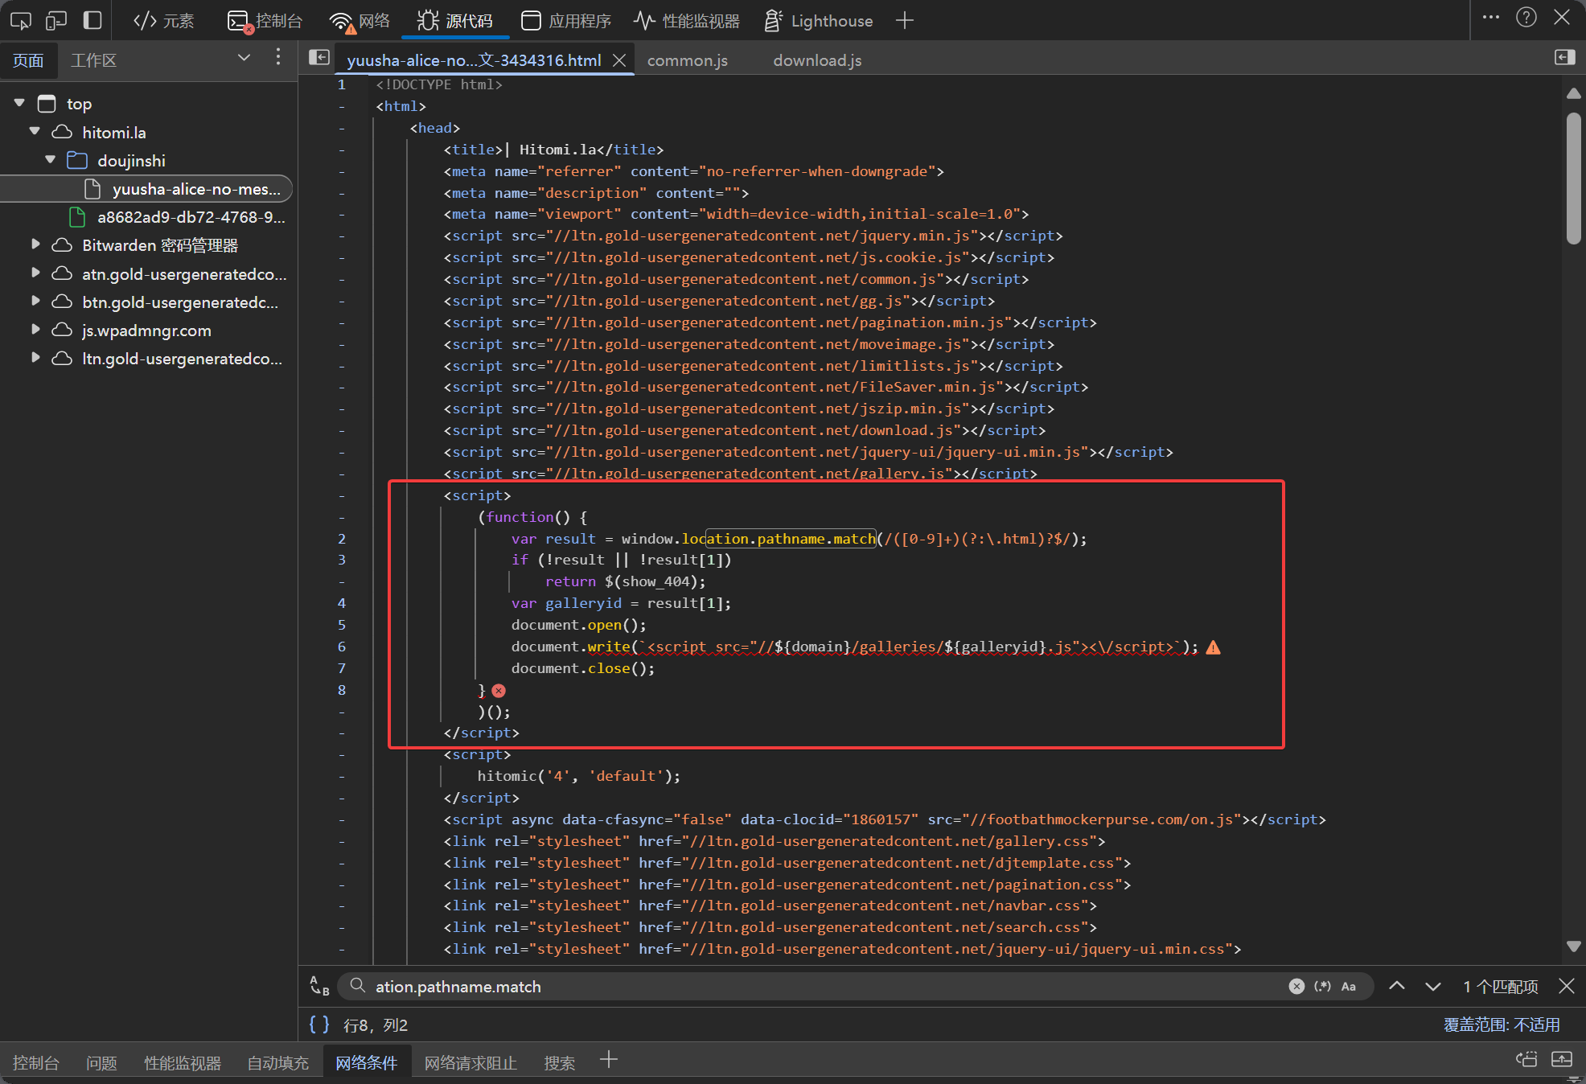The image size is (1586, 1084).
Task: Collapse the hitomi.la domain node
Action: (x=35, y=131)
